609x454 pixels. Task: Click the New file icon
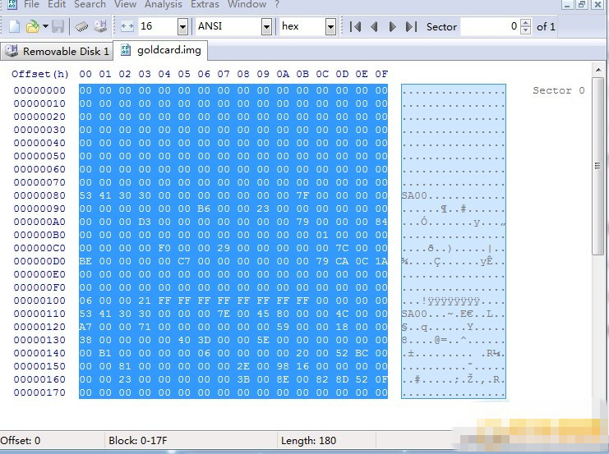[14, 26]
